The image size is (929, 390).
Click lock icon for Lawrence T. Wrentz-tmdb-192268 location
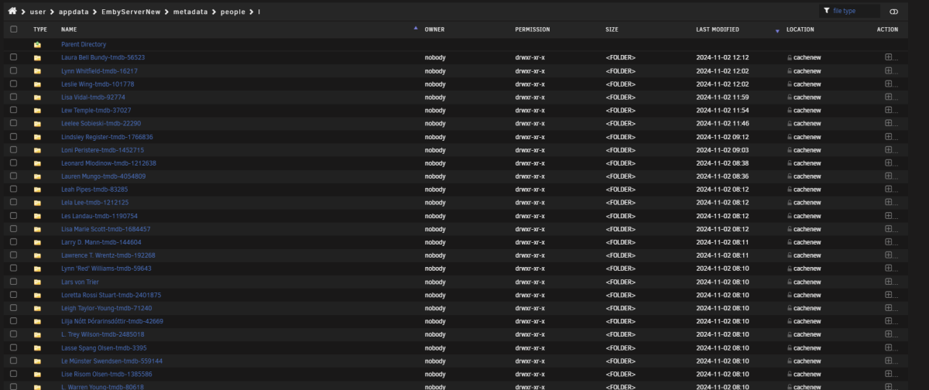790,255
